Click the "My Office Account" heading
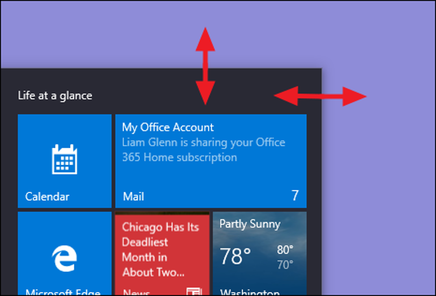 click(x=168, y=128)
